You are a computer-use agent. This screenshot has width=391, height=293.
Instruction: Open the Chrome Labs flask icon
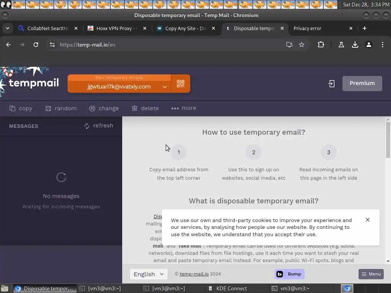coord(341,45)
